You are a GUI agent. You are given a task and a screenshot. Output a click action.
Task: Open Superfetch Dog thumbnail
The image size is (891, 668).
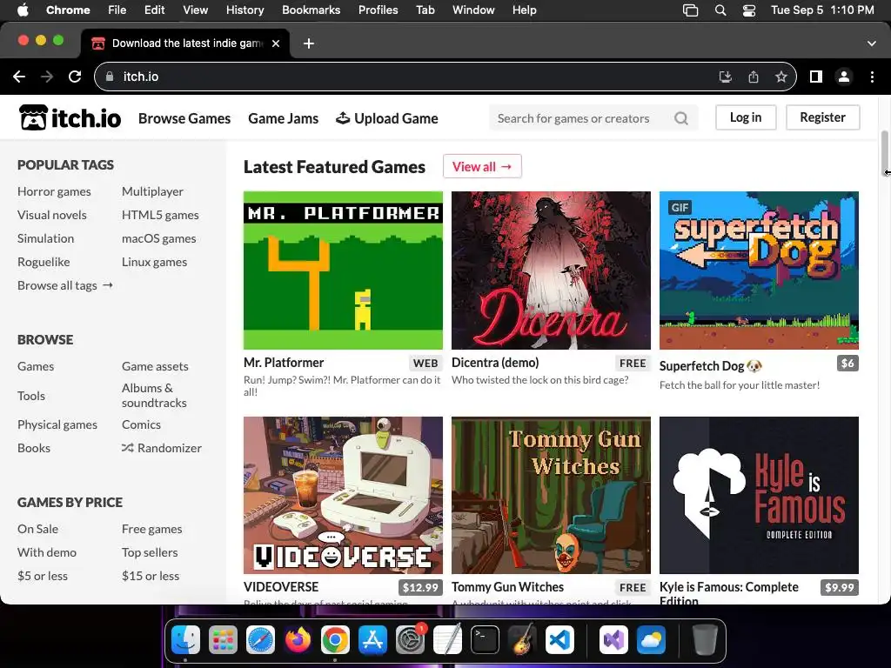point(759,270)
